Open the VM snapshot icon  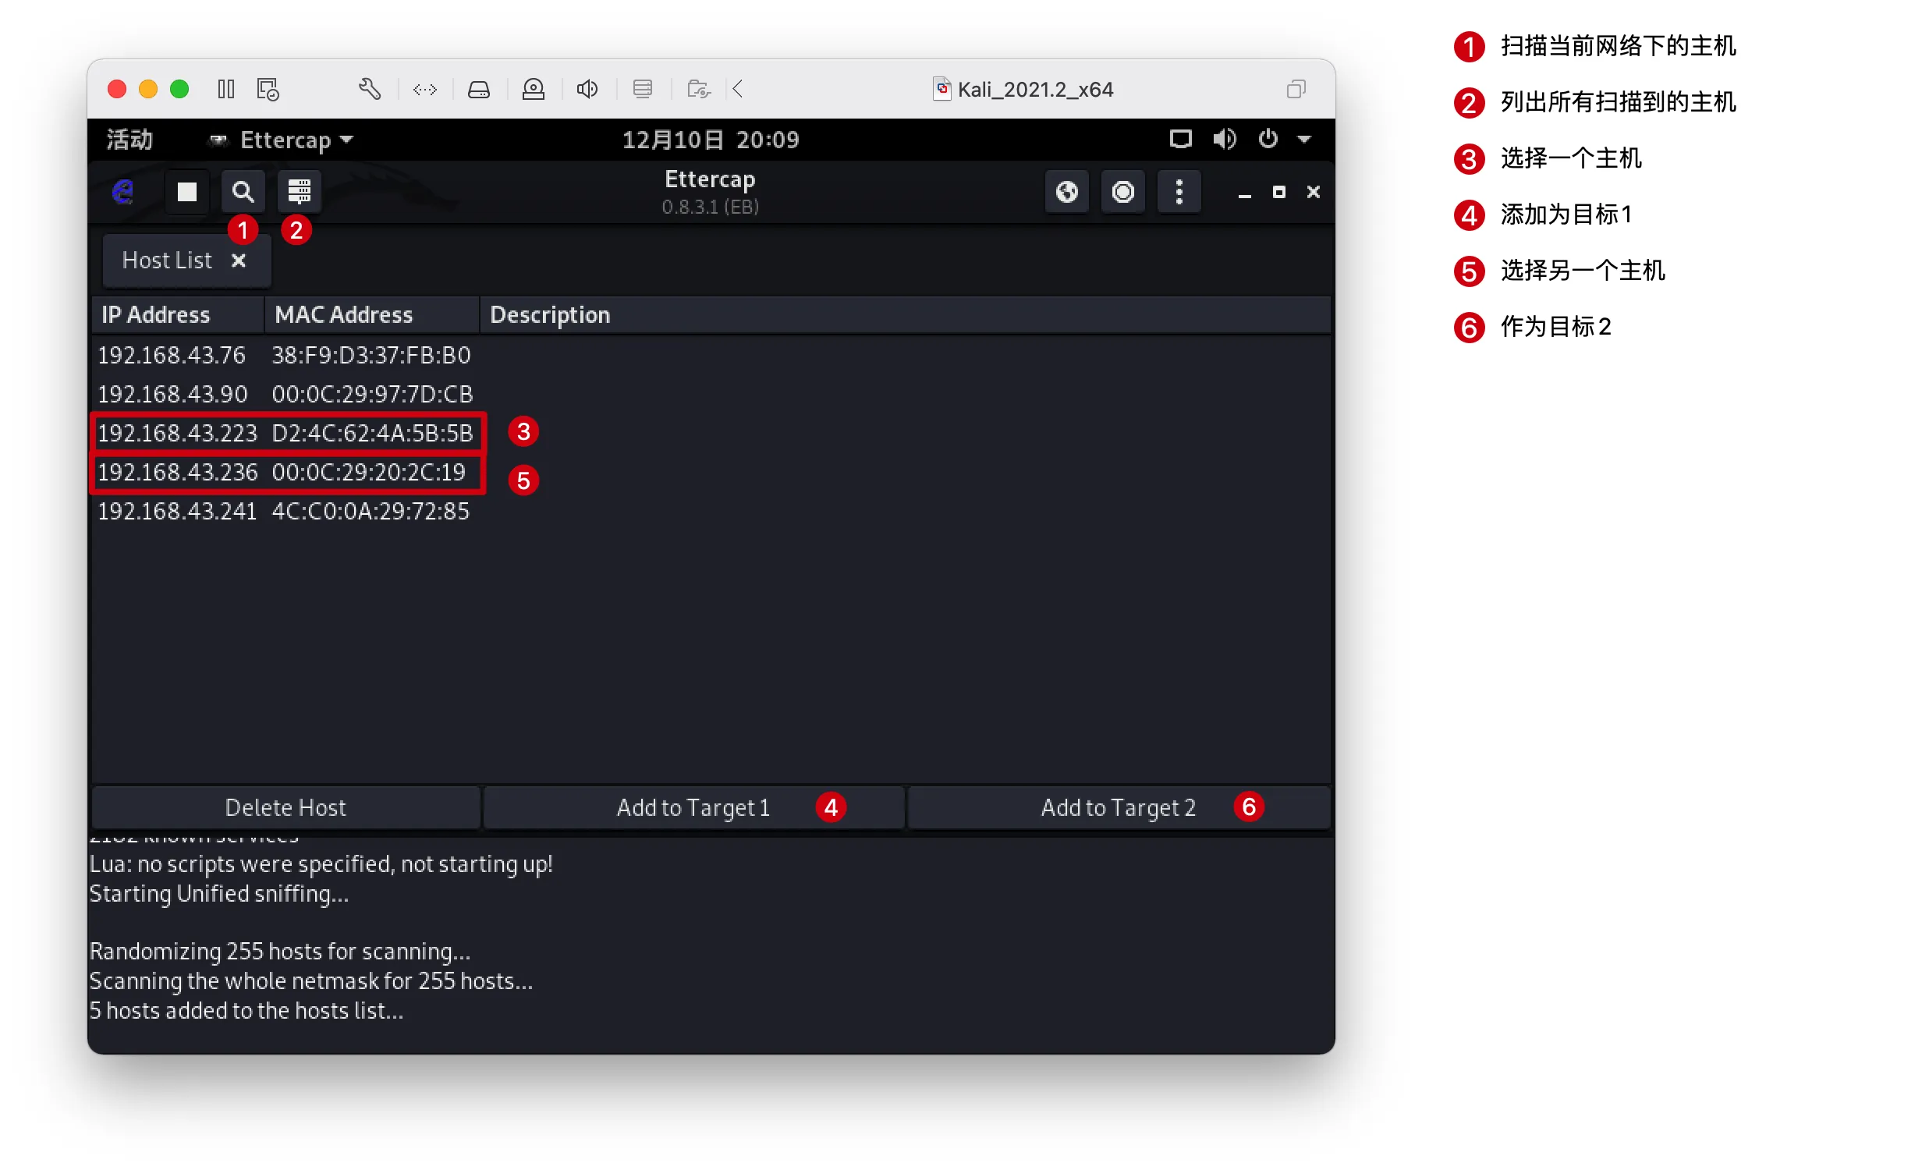(268, 90)
